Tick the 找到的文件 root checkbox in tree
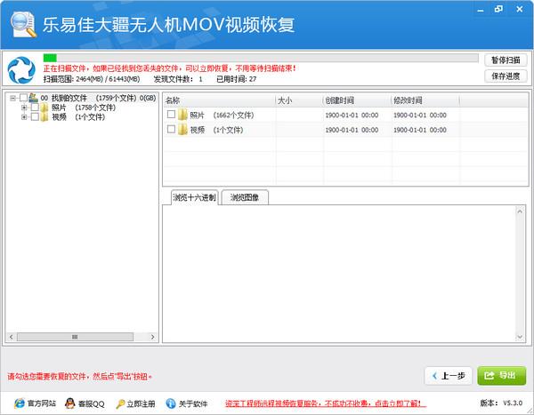This screenshot has width=534, height=415. pyautogui.click(x=23, y=98)
